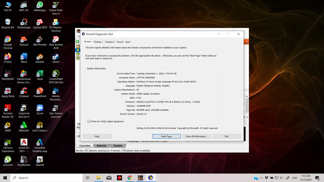324x182 pixels.
Task: Open Firefox desktop shortcut
Action: coord(8,58)
